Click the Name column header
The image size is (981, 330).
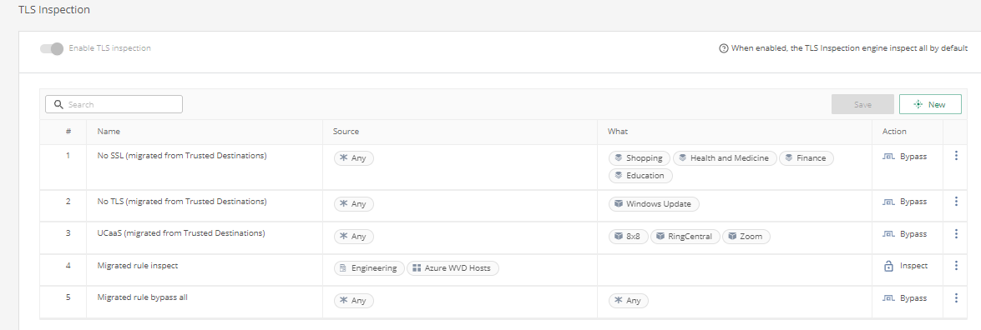[x=109, y=132]
